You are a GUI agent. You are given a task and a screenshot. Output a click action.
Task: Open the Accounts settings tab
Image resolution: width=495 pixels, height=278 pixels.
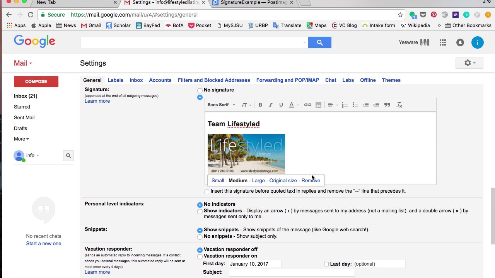[x=160, y=80]
